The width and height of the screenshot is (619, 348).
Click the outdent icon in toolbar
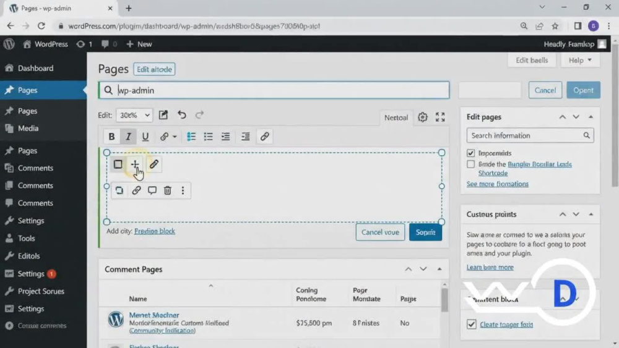225,137
